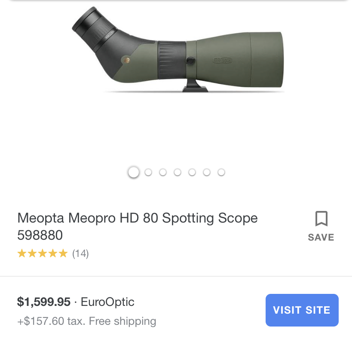This screenshot has width=352, height=345.
Task: Select the first carousel dot indicator
Action: [x=134, y=172]
